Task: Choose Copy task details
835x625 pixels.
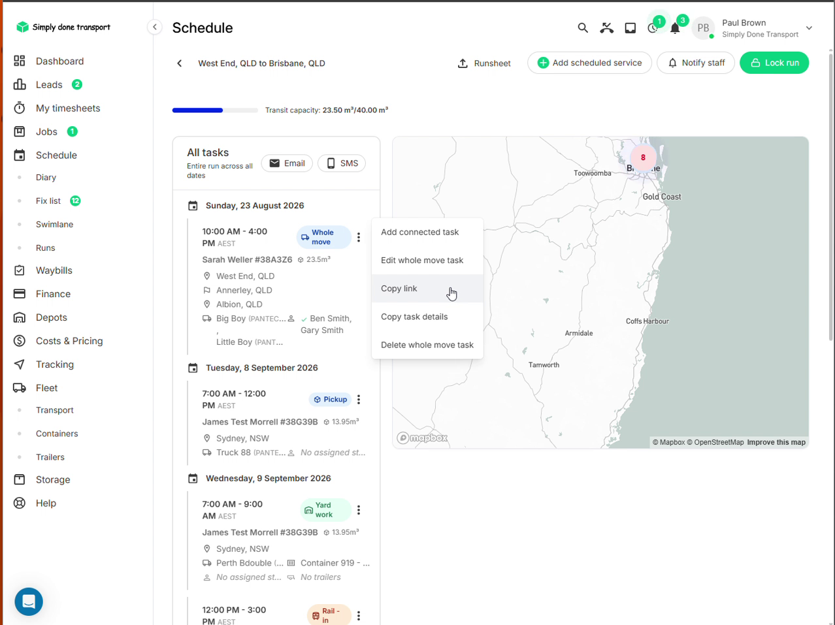Action: pos(427,317)
